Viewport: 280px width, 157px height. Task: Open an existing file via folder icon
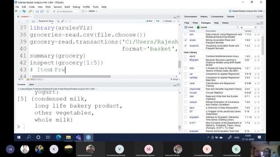pos(30,11)
